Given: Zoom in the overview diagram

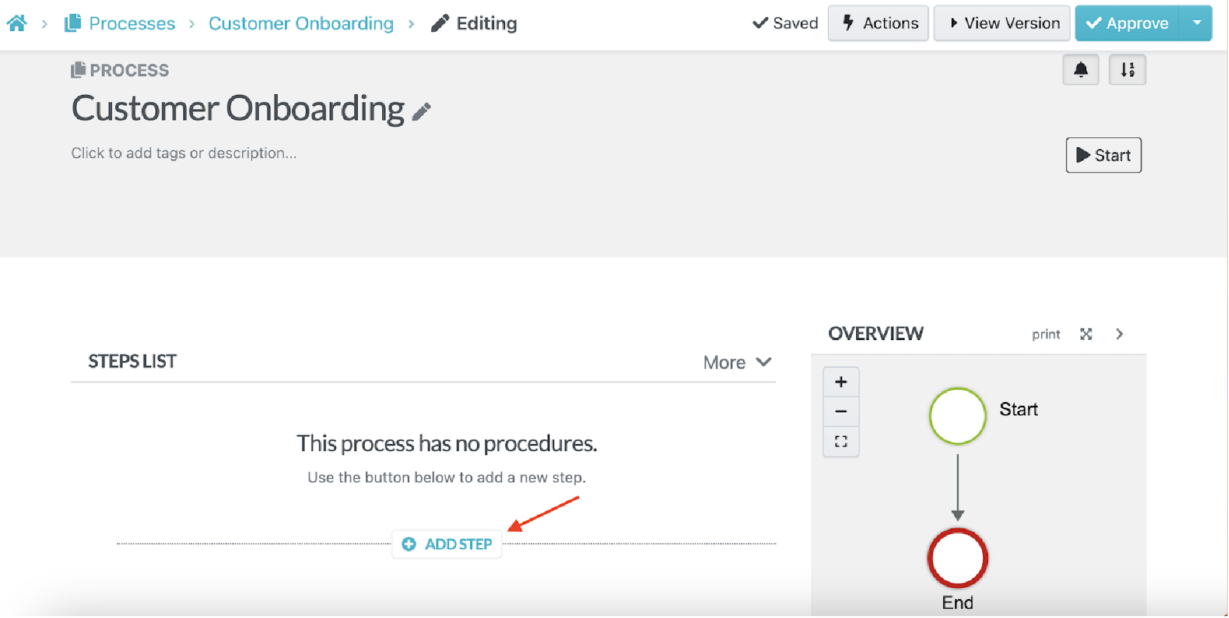Looking at the screenshot, I should pos(841,382).
